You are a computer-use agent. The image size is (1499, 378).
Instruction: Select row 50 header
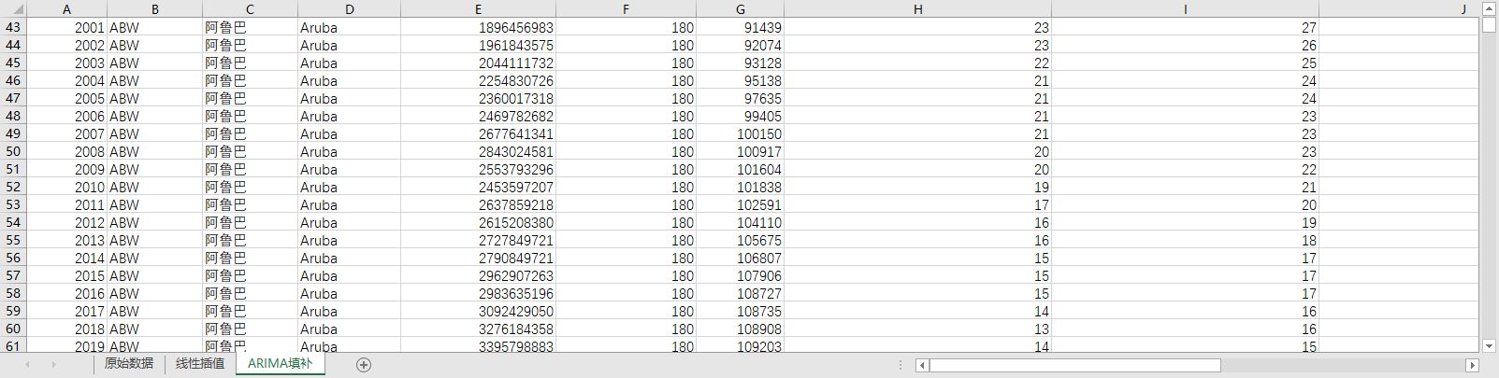[x=13, y=152]
